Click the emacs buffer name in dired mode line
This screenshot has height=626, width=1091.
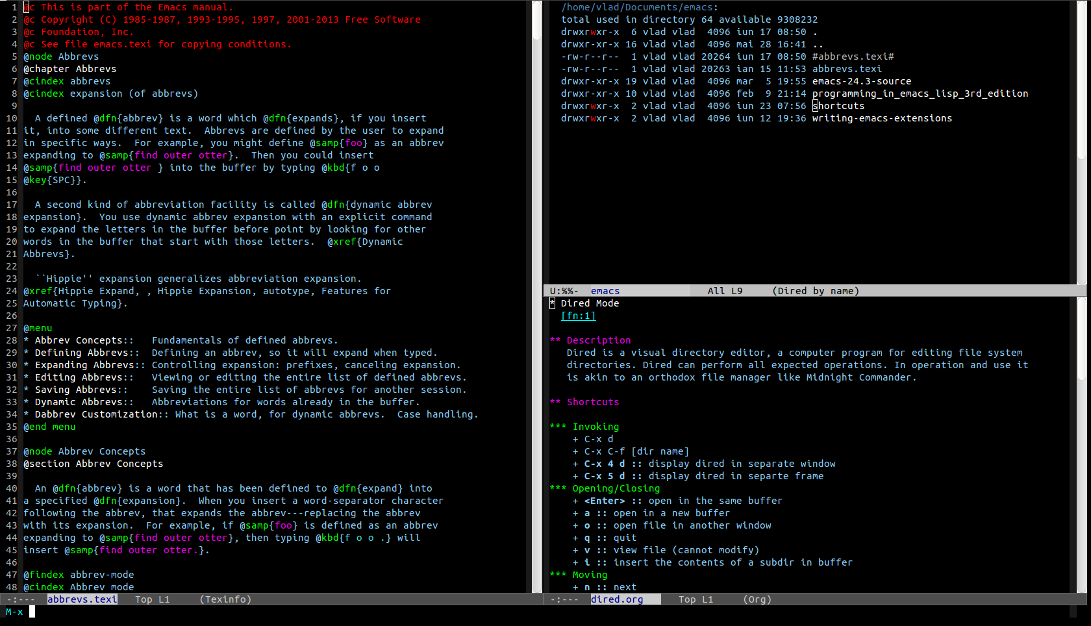coord(605,291)
